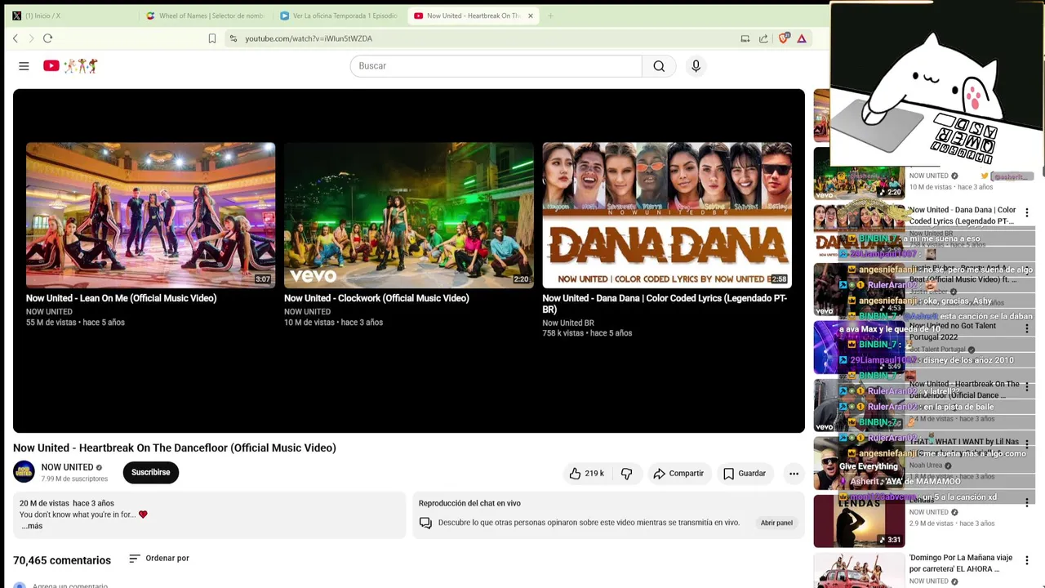1045x588 pixels.
Task: Dislike the video with thumbs down
Action: coord(626,474)
